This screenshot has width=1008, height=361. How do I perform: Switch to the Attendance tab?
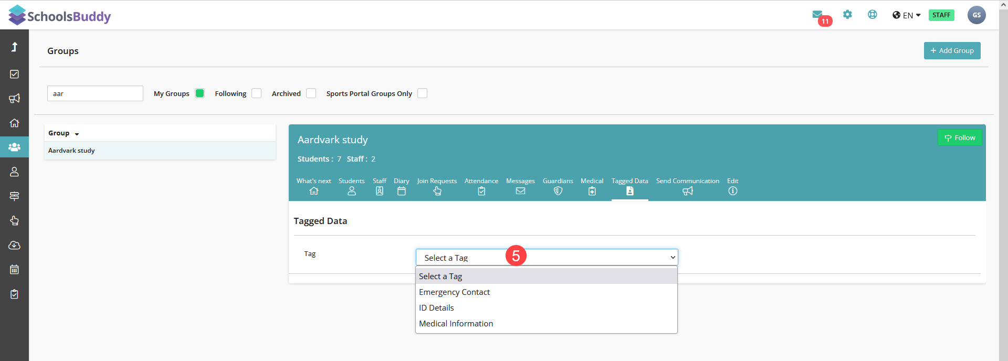pos(481,186)
